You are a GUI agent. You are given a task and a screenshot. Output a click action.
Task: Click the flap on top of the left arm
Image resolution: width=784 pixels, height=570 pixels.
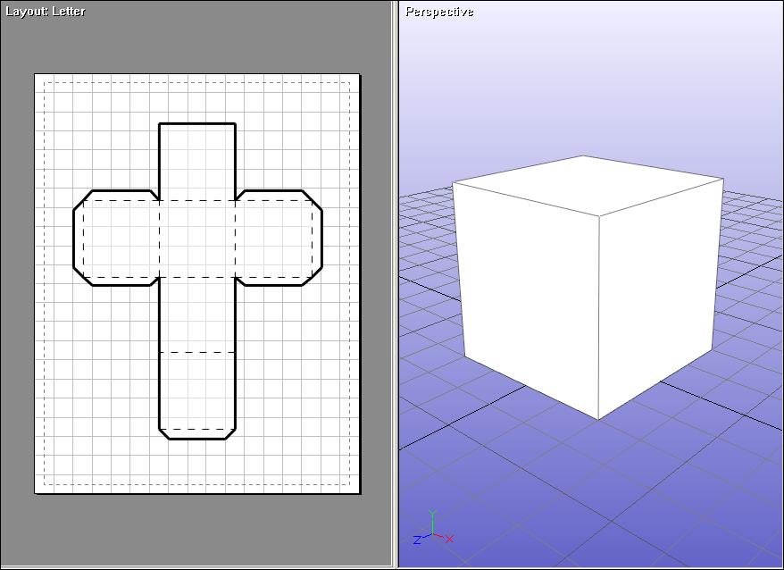click(x=121, y=195)
